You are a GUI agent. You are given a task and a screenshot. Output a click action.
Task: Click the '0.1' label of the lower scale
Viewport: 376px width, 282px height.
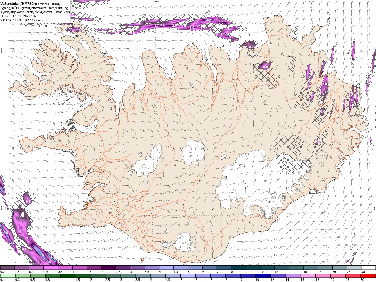(3, 280)
